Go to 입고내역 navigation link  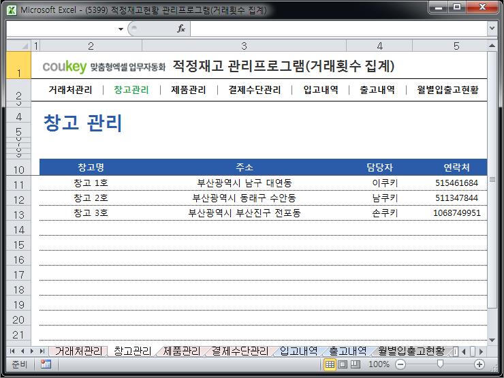tap(321, 90)
